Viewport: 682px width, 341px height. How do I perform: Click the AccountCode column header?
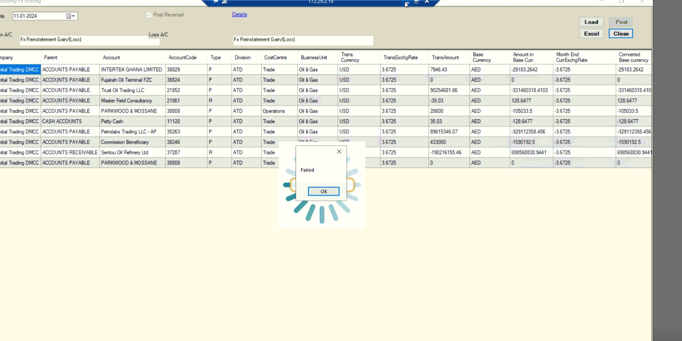coord(182,57)
